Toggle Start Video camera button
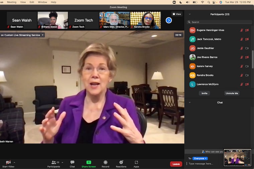The height and width of the screenshot is (169, 254). click(x=8, y=162)
